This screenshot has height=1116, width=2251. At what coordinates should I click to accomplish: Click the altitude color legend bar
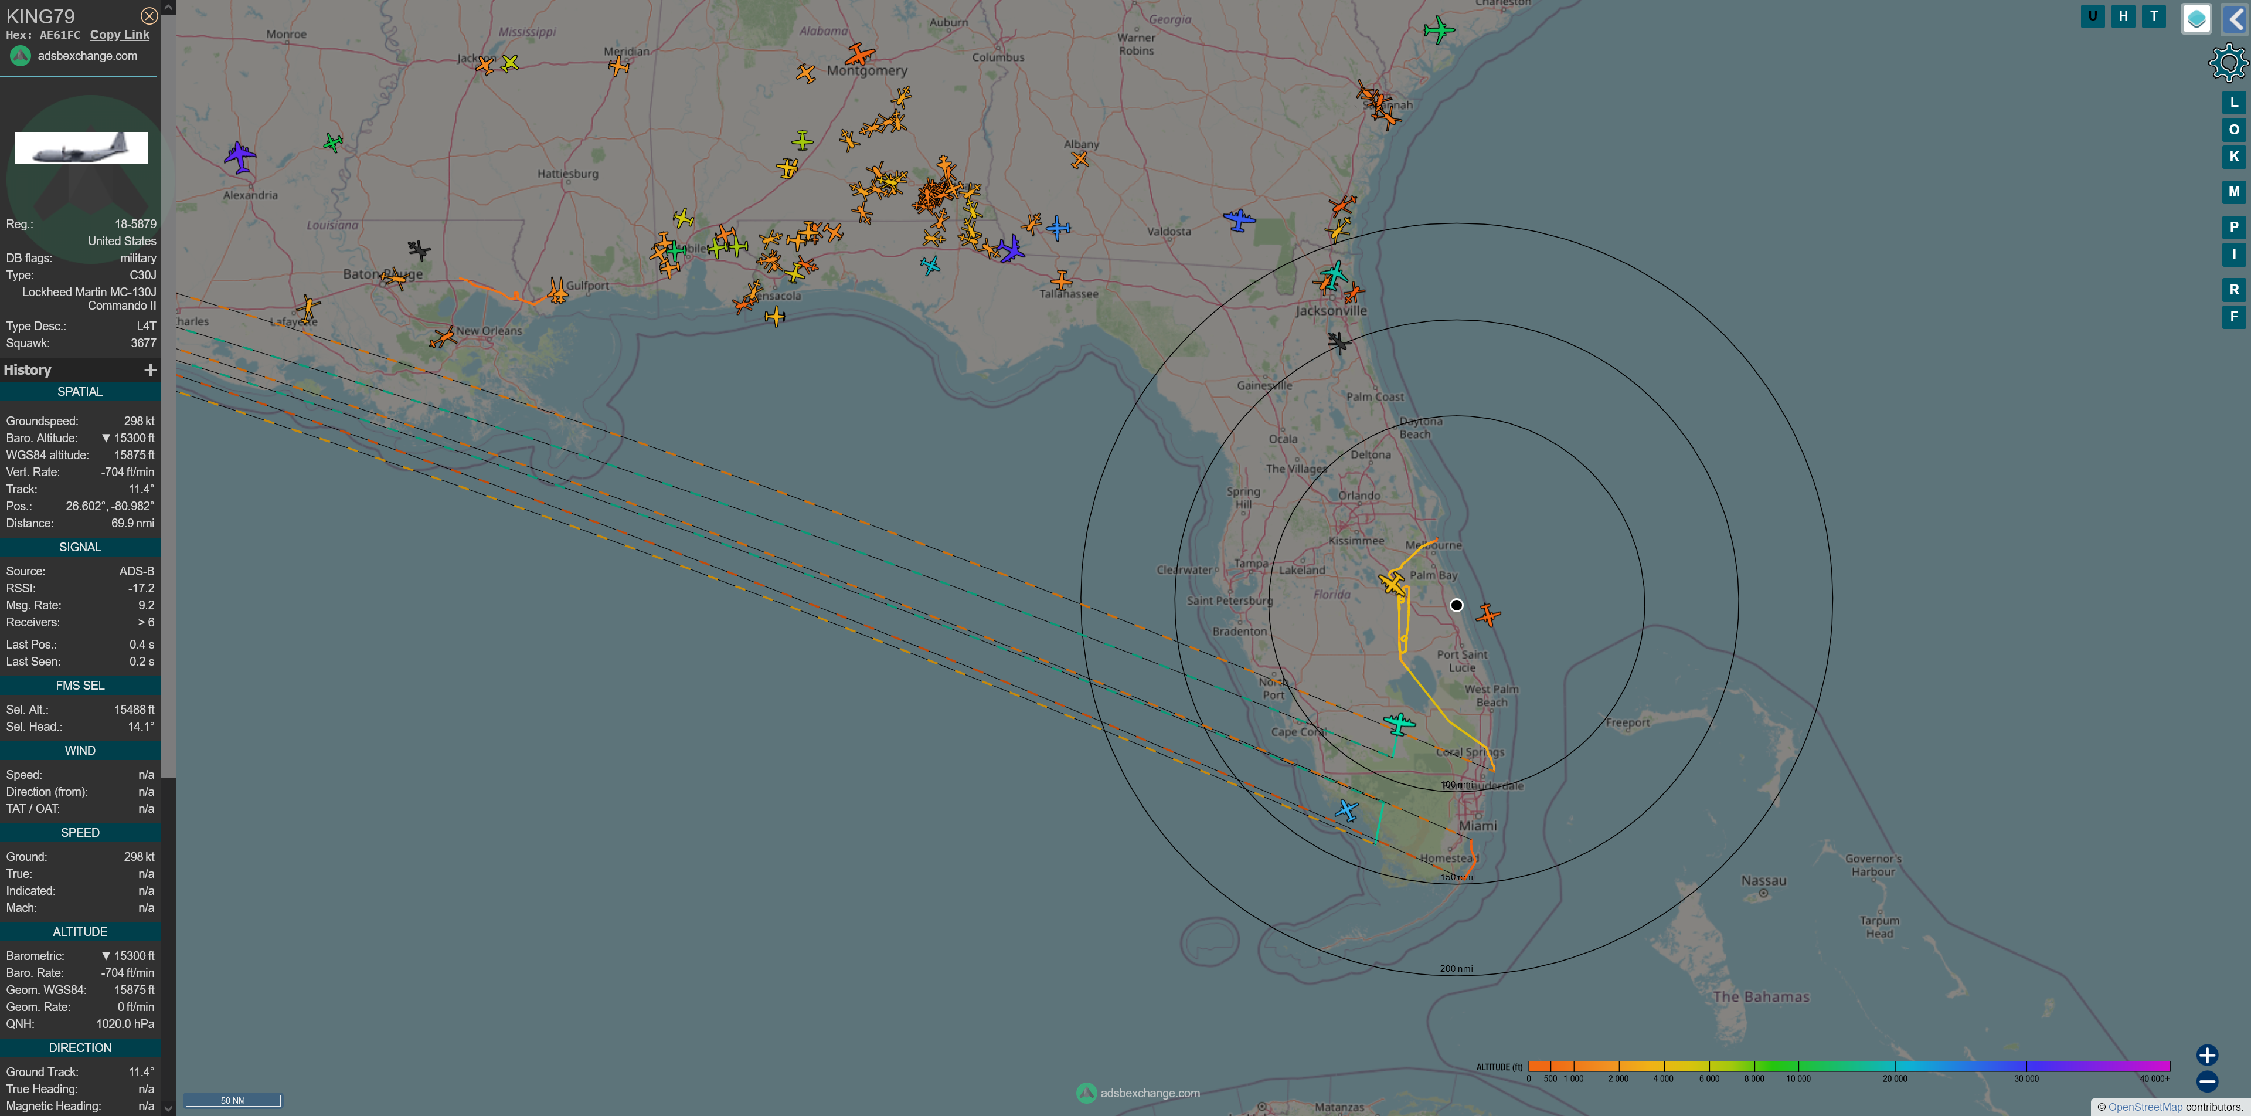point(1849,1066)
